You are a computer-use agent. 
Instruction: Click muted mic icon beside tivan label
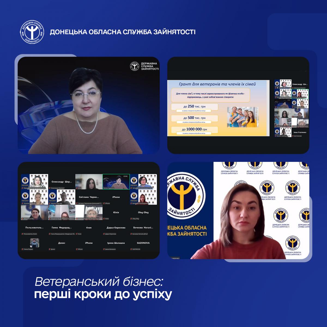(77, 234)
